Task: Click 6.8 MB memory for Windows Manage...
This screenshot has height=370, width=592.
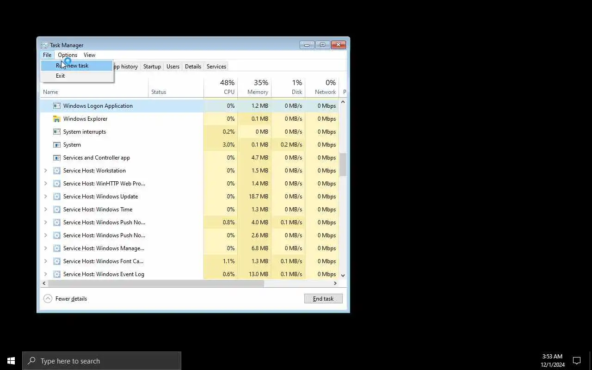Action: [259, 248]
